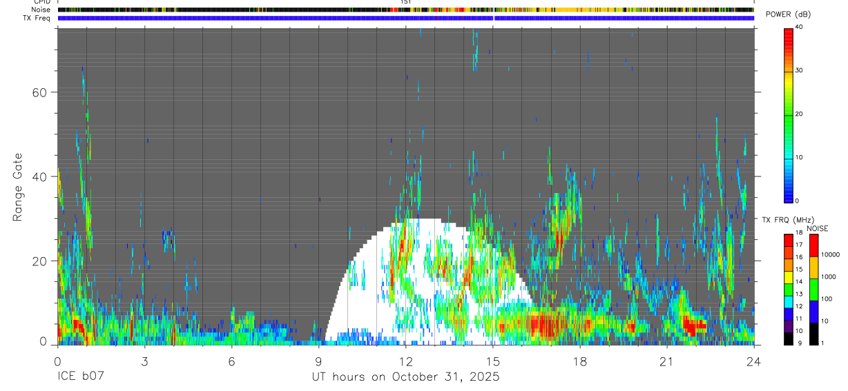Screen dimensions: 848x391
Task: Click the '30' tick on the POWER scale
Action: [x=800, y=71]
